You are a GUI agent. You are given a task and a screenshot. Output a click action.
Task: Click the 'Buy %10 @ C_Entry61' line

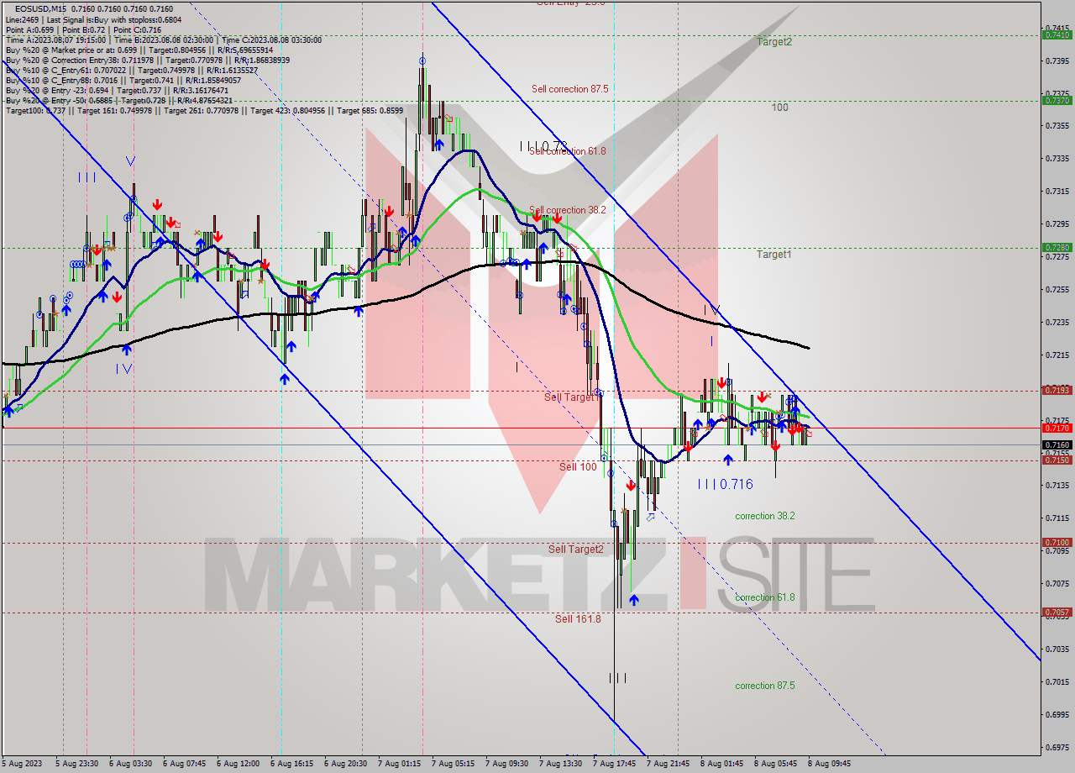[x=132, y=71]
